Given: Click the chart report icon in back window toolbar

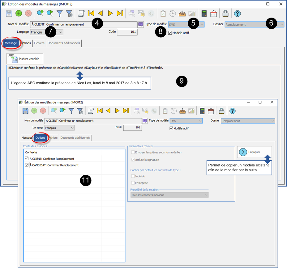Looking at the screenshot, I should 192,13.
